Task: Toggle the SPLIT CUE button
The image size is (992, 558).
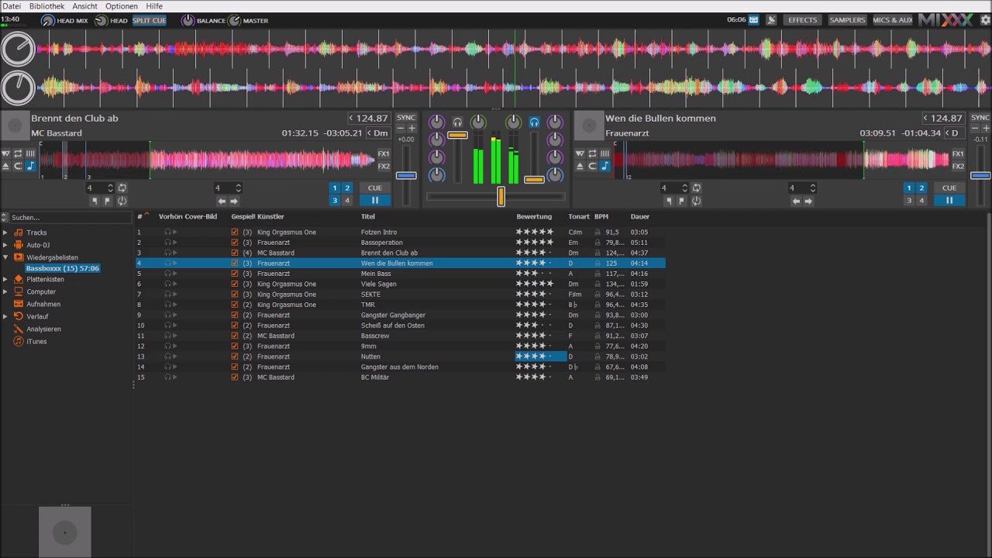Action: click(150, 20)
